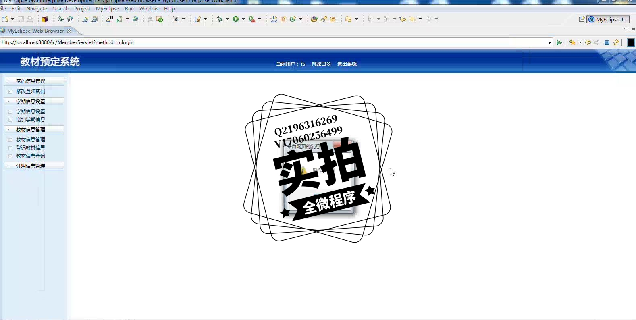Click the Debug bug toolbar icon
Screen dimensions: 636x320
click(x=220, y=19)
